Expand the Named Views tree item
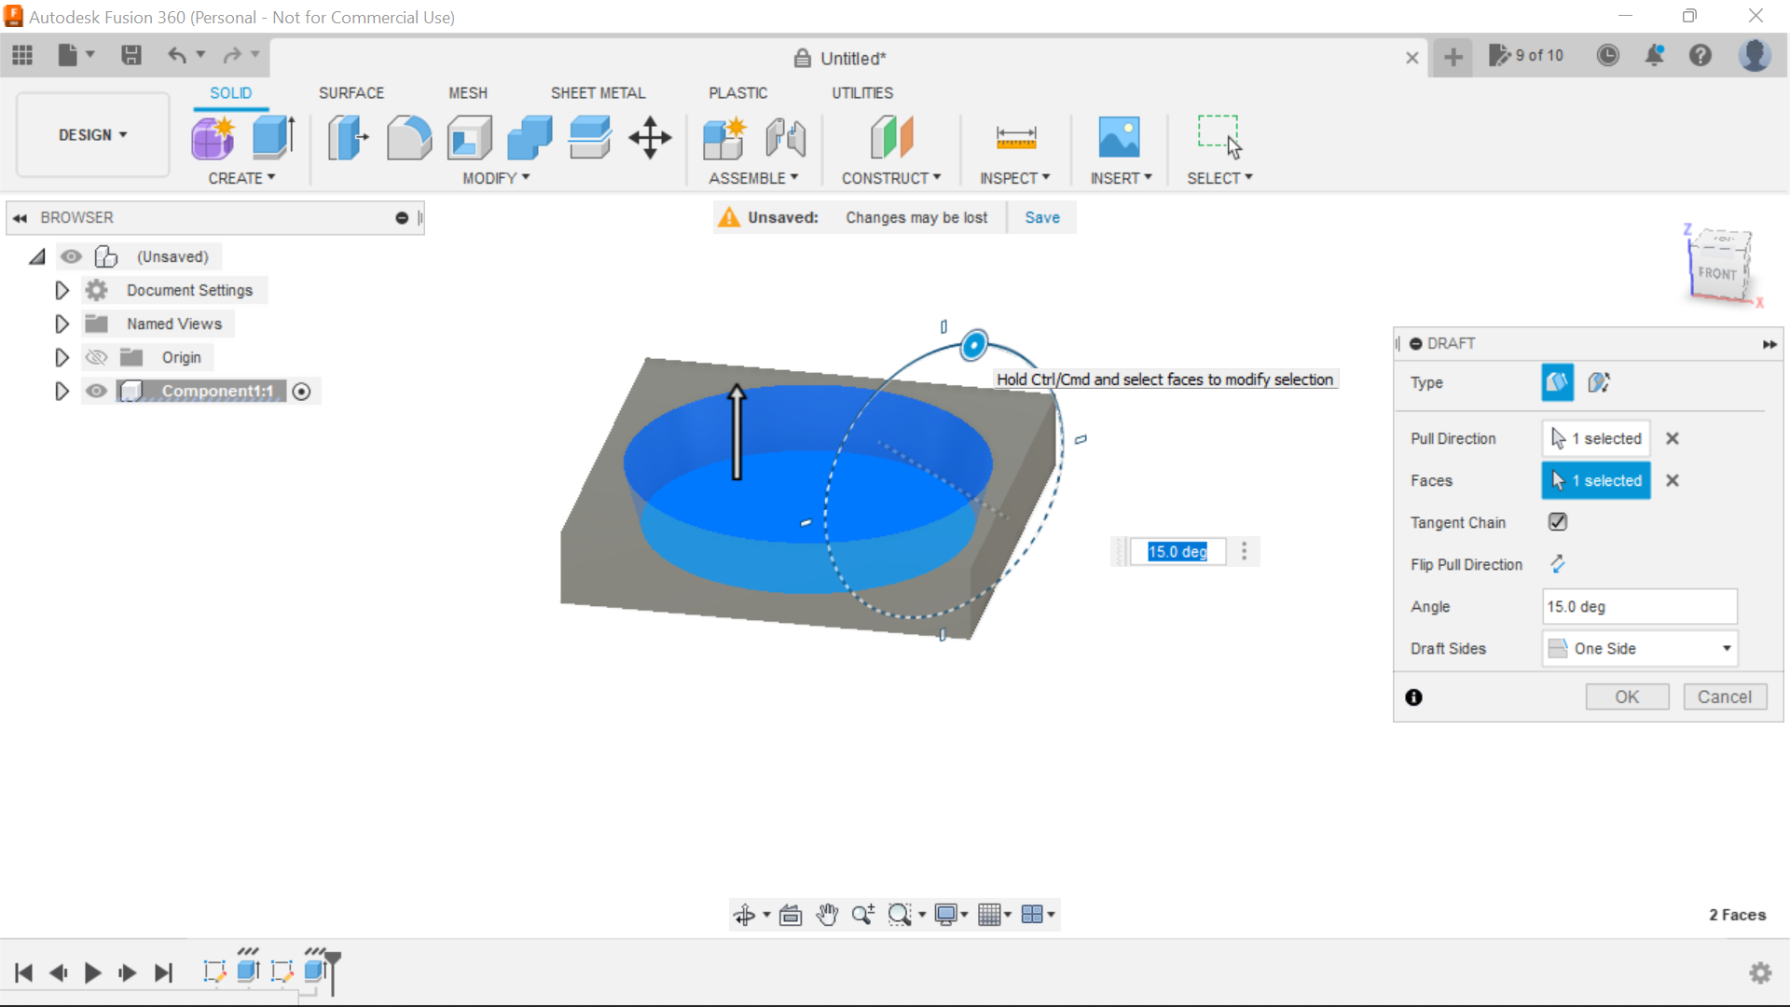 62,324
